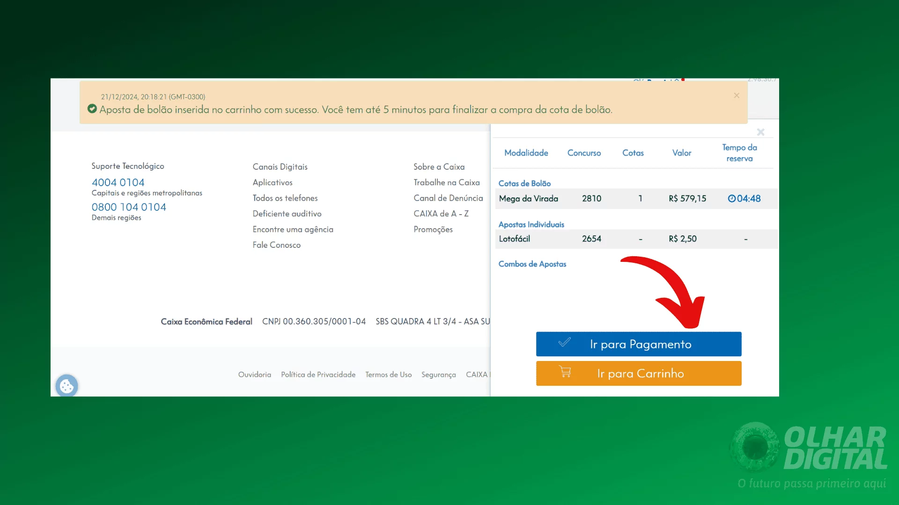This screenshot has width=899, height=505.
Task: Click the Mega da Virada cotas value 1
Action: [x=641, y=199]
